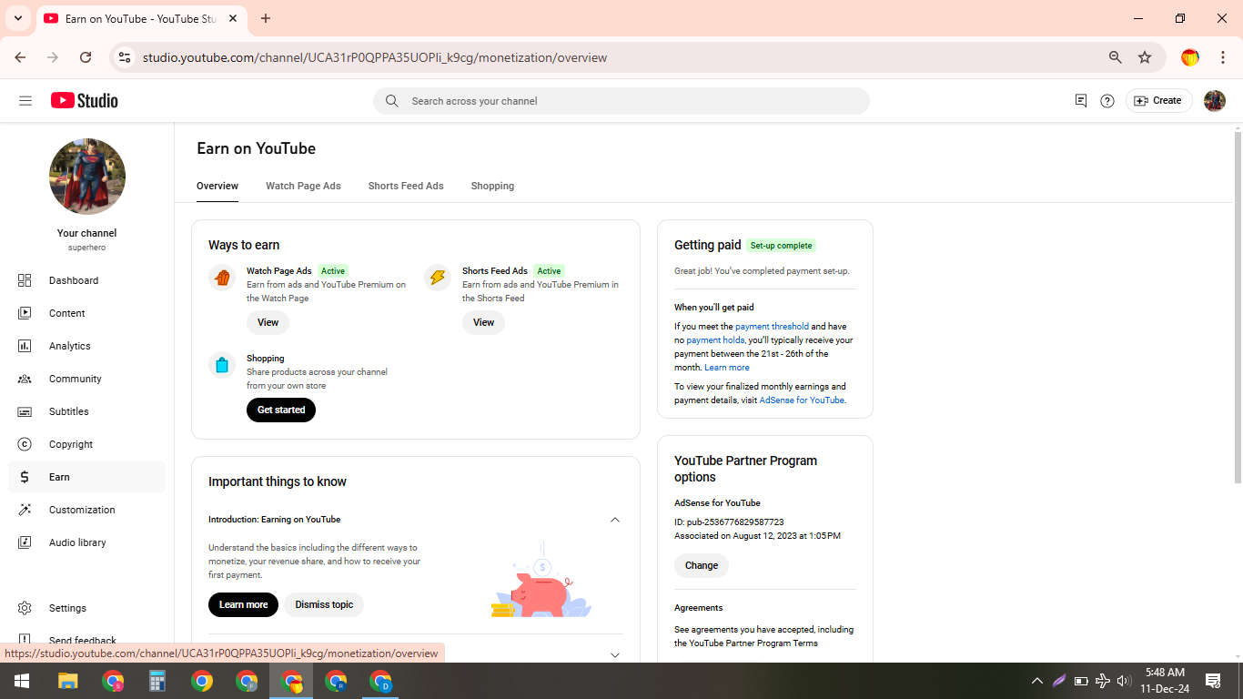The height and width of the screenshot is (699, 1243).
Task: Show hidden system tray icons
Action: pos(1036,681)
